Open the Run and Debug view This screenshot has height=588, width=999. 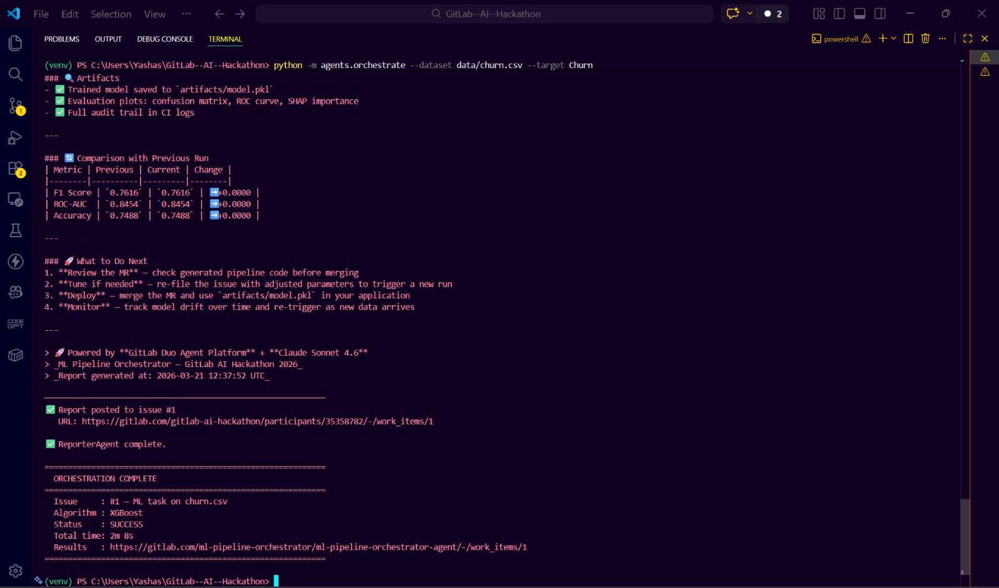pyautogui.click(x=16, y=137)
